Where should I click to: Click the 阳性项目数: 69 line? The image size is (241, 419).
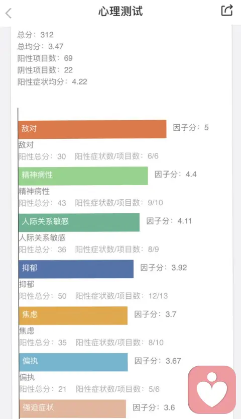coord(45,58)
